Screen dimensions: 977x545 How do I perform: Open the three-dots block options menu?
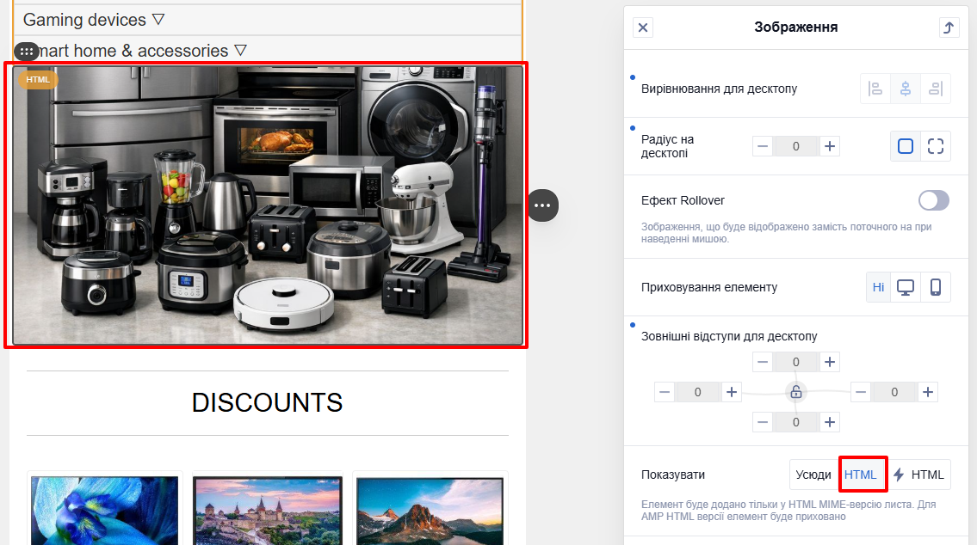coord(542,205)
